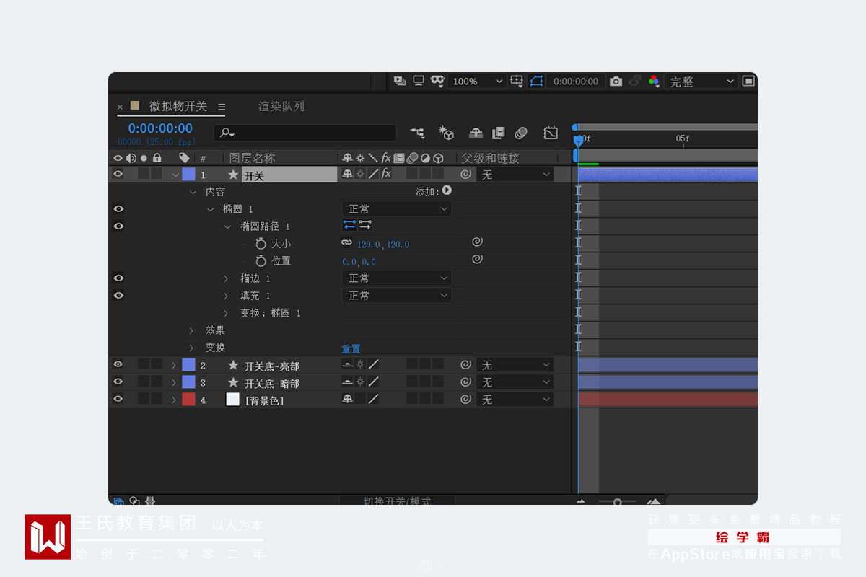Viewport: 866px width, 577px height.
Task: Open the RGB channel display icon
Action: 654,82
